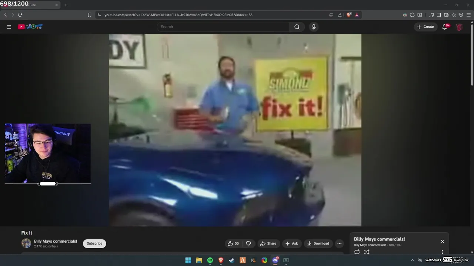Close the Billy Mays commercials playlist panel
The height and width of the screenshot is (266, 474).
point(442,241)
